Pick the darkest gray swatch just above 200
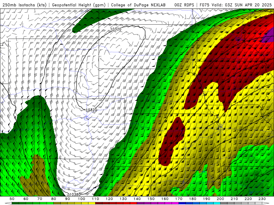274x205 pixels. pyautogui.click(x=224, y=203)
